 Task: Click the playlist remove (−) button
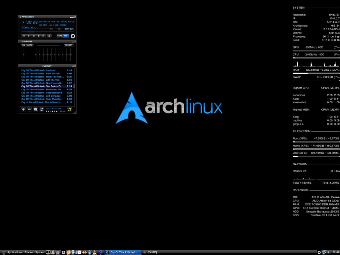[29, 110]
